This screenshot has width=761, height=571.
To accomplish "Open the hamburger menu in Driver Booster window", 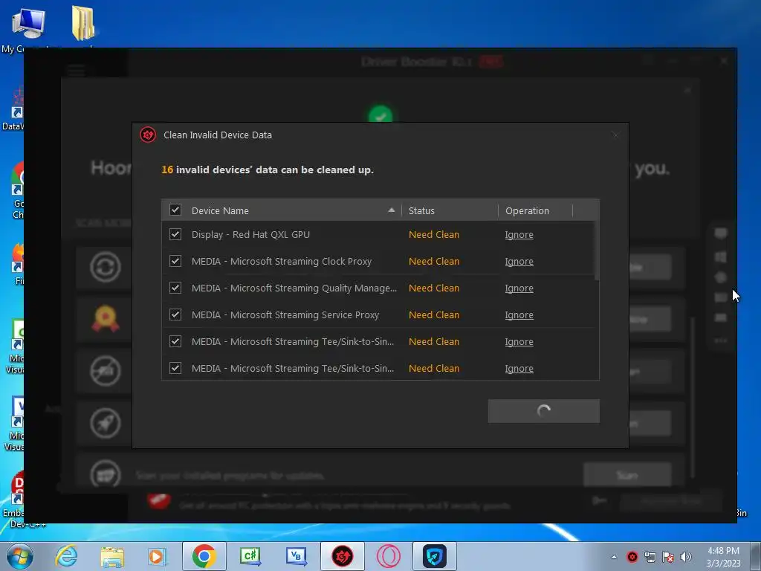I will point(76,71).
